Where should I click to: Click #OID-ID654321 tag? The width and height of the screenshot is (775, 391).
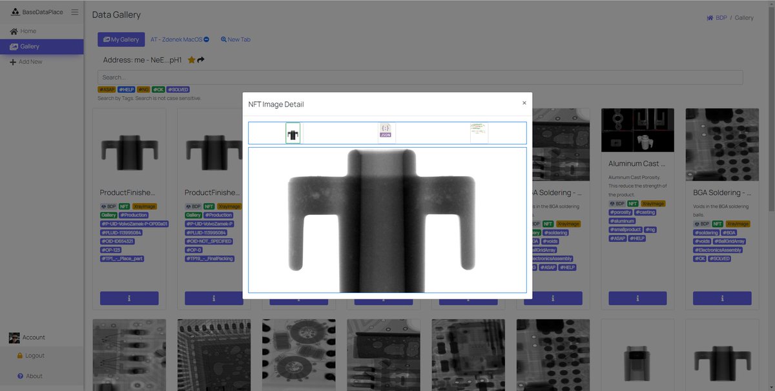[118, 241]
